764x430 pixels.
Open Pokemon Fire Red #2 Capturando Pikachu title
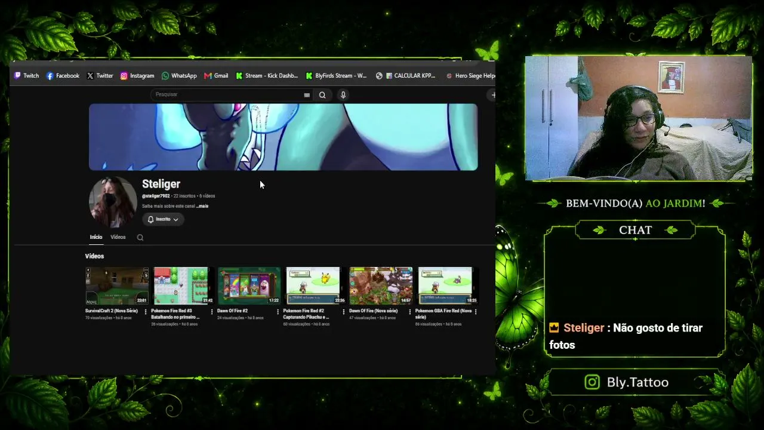coord(306,314)
